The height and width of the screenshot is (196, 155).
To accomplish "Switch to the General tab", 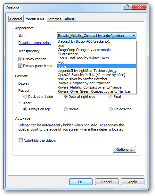I will (16, 19).
